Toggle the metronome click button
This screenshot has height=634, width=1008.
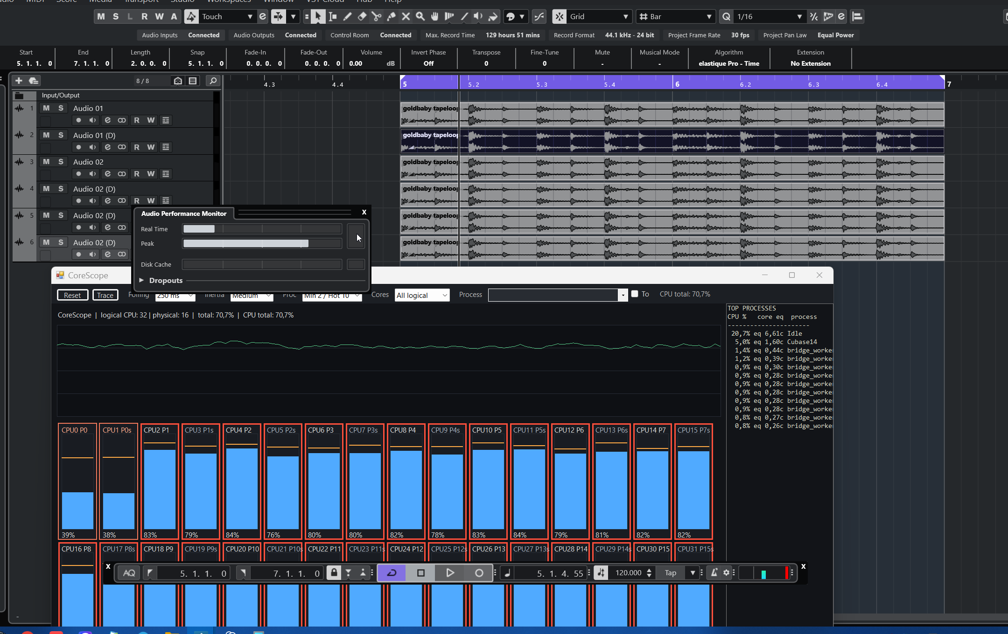coord(714,573)
